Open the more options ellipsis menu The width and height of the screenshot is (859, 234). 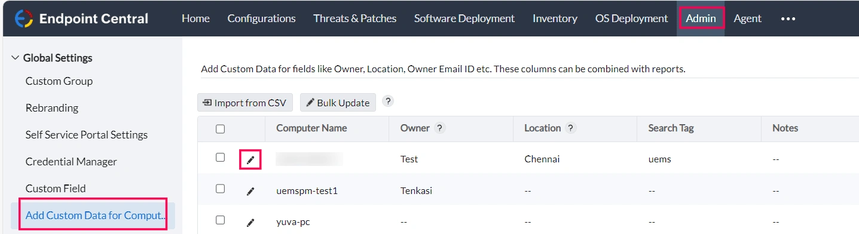[x=788, y=19]
